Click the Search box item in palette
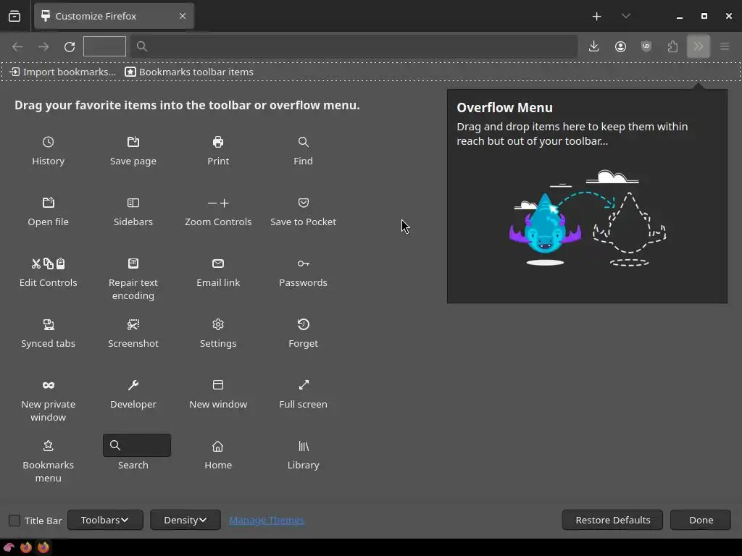Screen dimensions: 742x556 point(137,445)
